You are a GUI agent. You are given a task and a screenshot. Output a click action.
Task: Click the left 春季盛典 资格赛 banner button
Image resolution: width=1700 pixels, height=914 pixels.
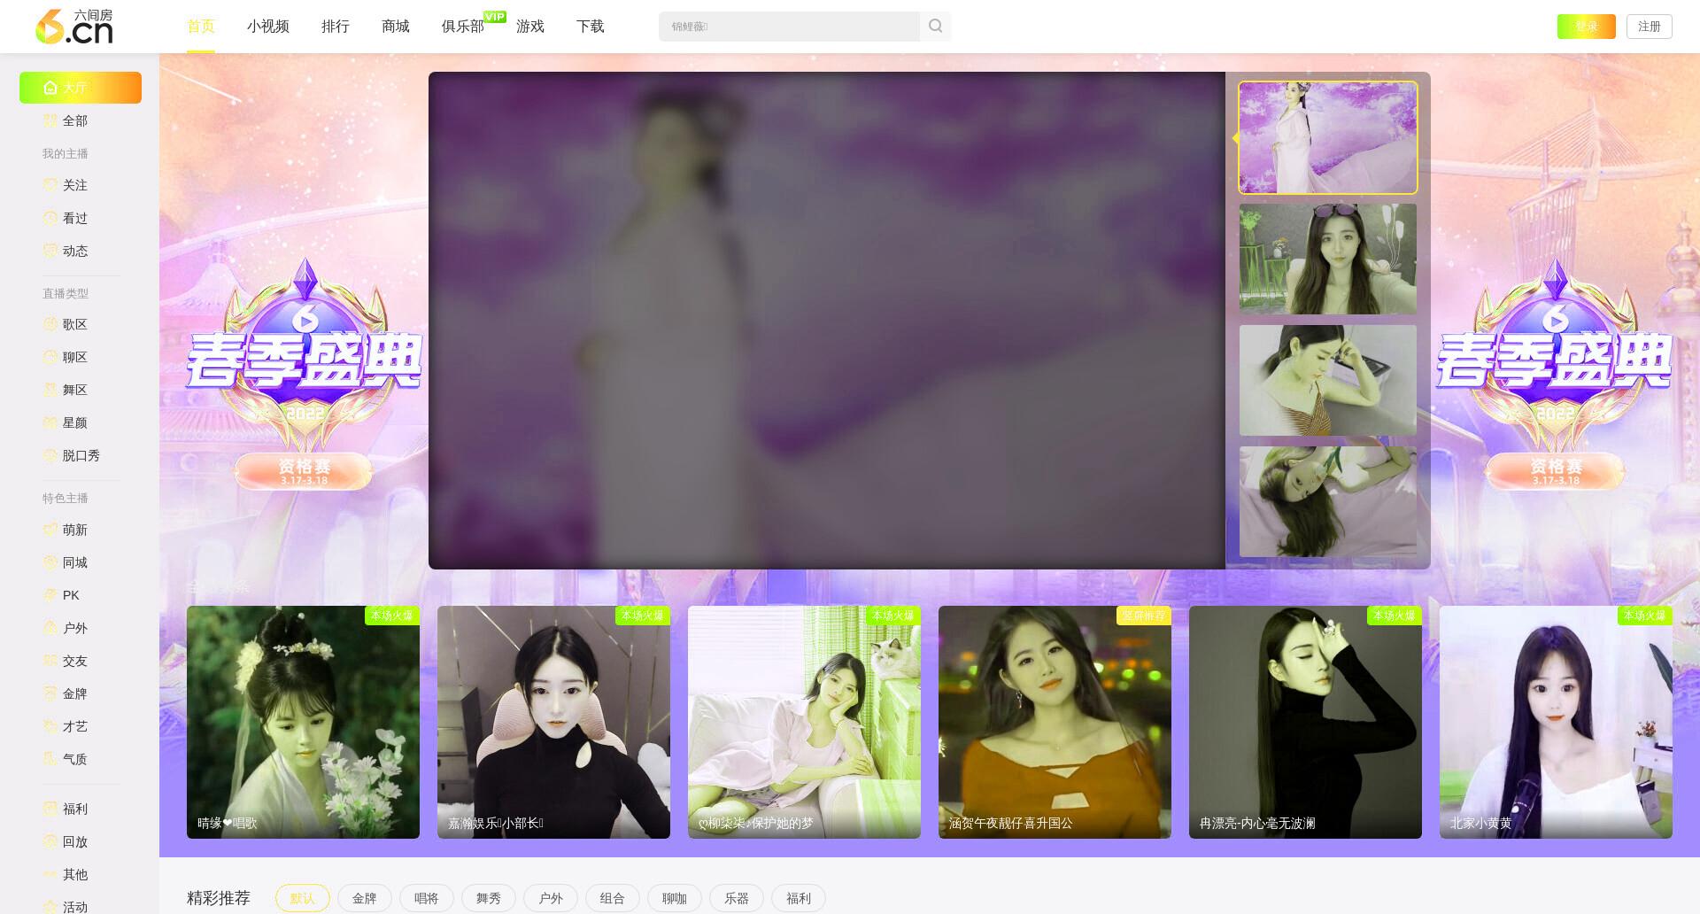pyautogui.click(x=304, y=471)
